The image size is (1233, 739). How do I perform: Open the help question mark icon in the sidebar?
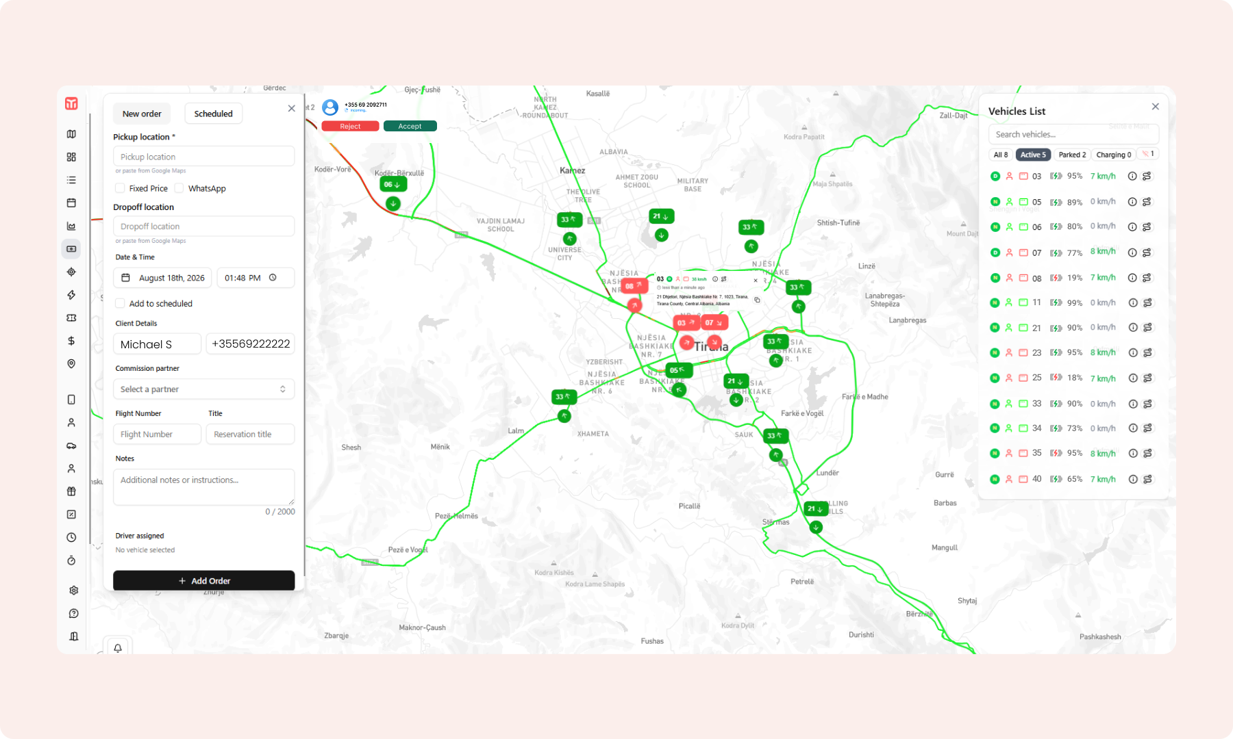(x=73, y=613)
